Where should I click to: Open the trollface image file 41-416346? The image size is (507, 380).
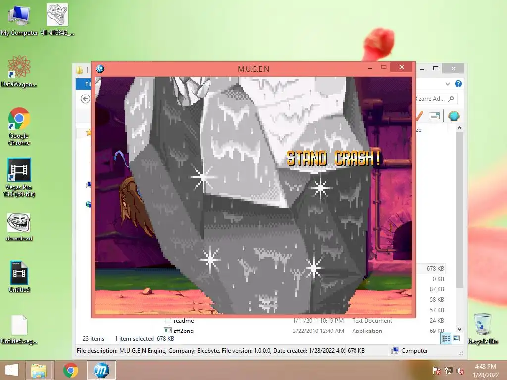[x=57, y=19]
